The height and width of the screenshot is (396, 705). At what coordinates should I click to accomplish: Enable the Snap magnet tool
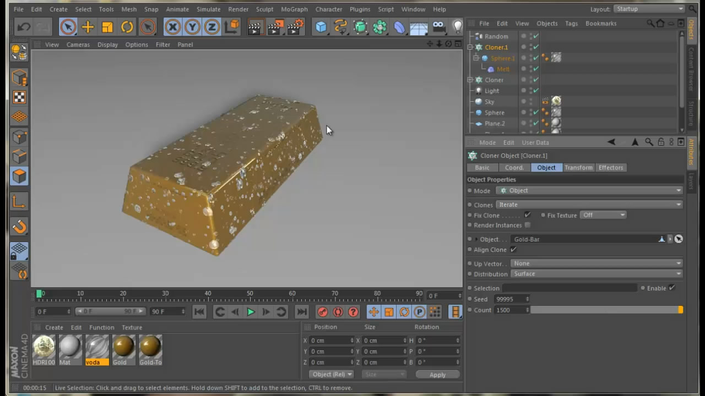point(19,226)
